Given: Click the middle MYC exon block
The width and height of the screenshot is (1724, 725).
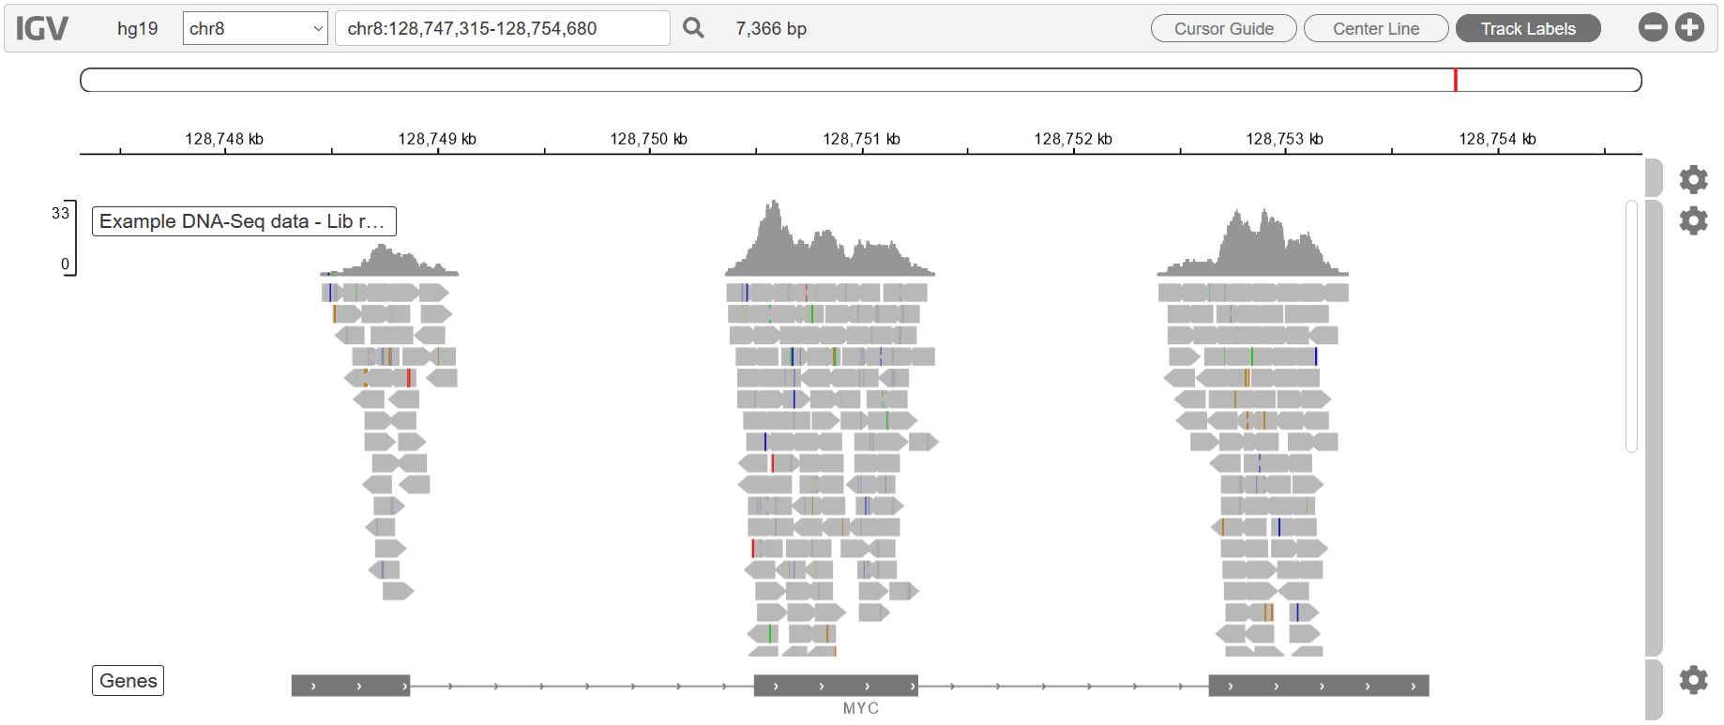Looking at the screenshot, I should pyautogui.click(x=836, y=686).
